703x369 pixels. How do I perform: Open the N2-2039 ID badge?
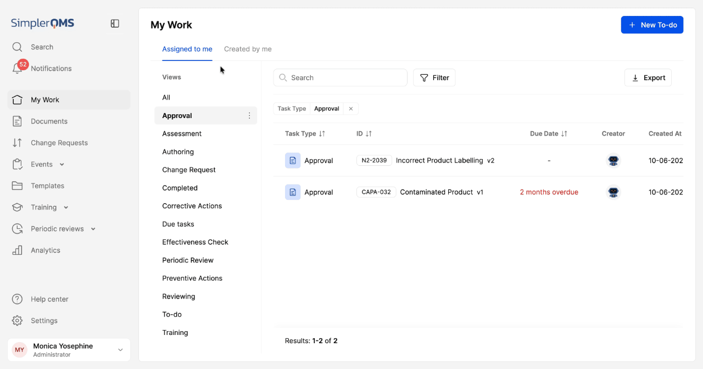click(374, 160)
